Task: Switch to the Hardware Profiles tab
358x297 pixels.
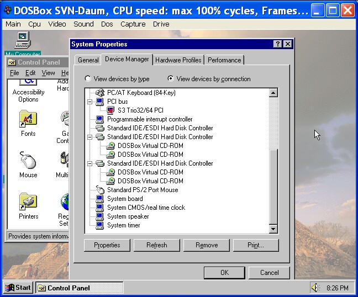Action: (178, 60)
